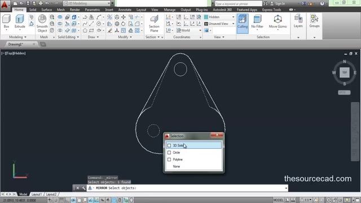Click Sign In link

[280, 3]
